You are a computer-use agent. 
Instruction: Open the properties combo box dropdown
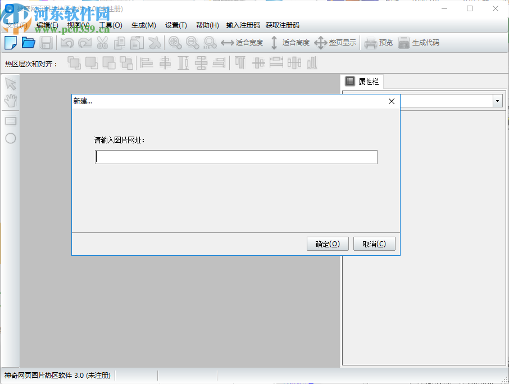point(497,101)
